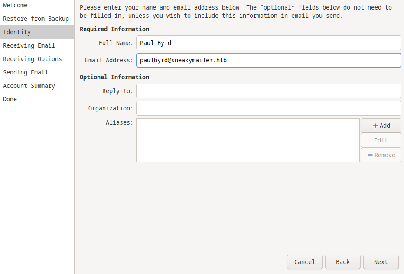
Task: Select the Organization text field
Action: (268, 108)
